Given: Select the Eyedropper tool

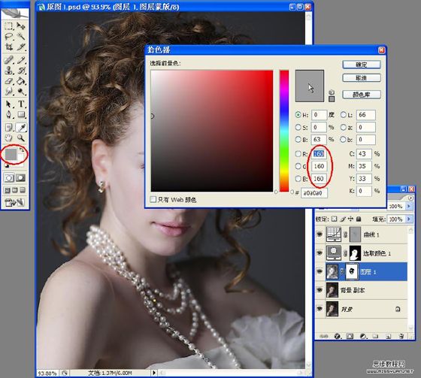Looking at the screenshot, I should point(21,128).
